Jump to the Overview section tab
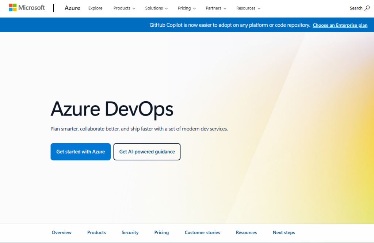The image size is (374, 243). tap(61, 232)
